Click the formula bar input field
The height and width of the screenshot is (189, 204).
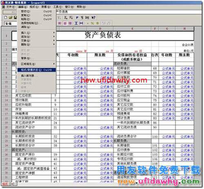click(129, 12)
